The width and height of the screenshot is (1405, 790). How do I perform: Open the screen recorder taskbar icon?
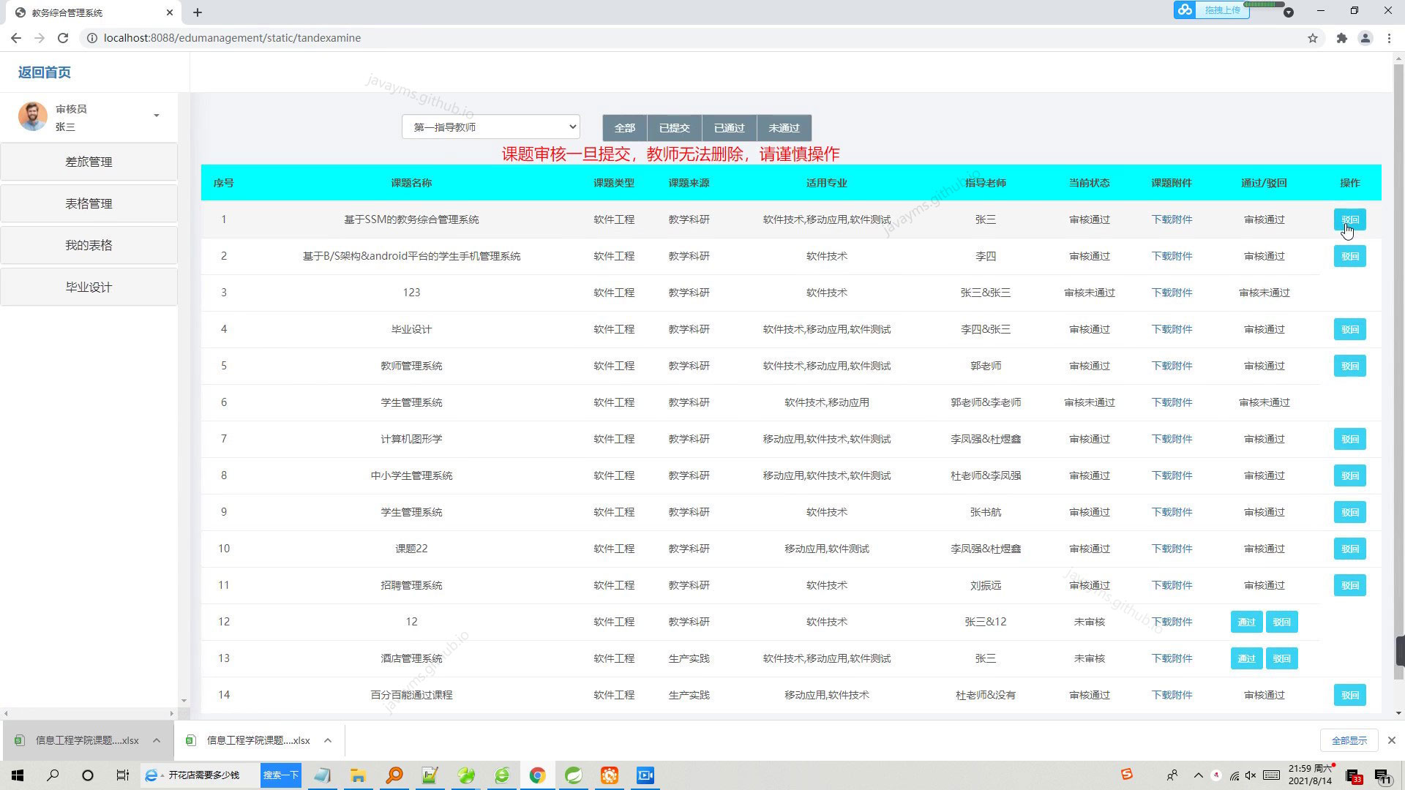point(645,775)
